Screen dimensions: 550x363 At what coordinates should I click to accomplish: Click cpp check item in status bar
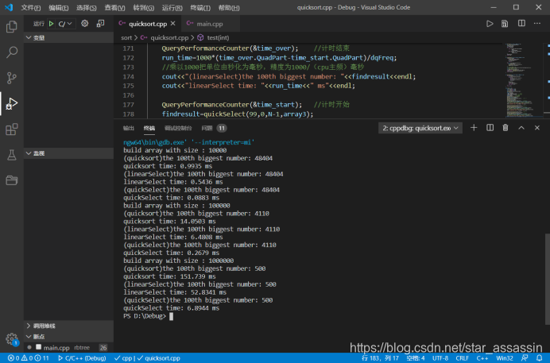[122, 358]
